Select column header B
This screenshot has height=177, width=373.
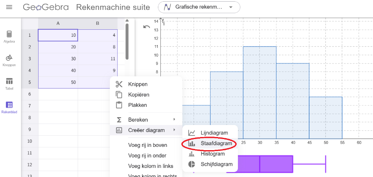(97, 24)
